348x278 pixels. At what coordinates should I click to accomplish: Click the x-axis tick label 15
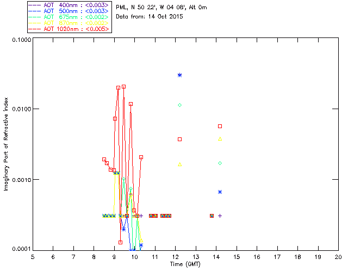click(x=237, y=257)
